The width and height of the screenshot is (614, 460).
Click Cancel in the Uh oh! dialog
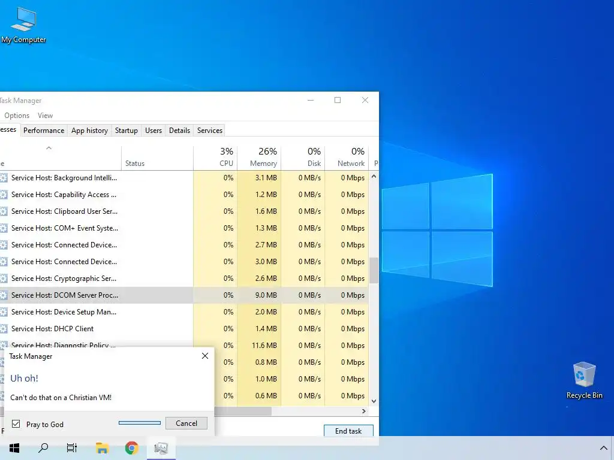(186, 423)
